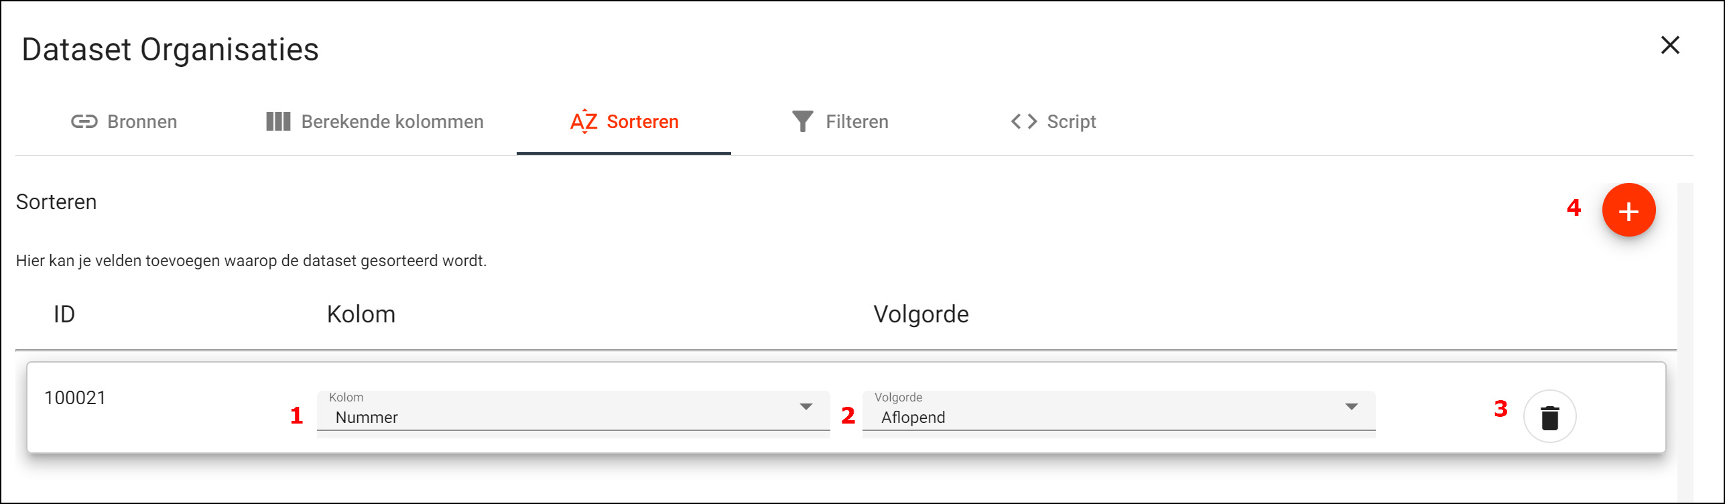Close the Dataset Organisaties dialog

(x=1670, y=46)
